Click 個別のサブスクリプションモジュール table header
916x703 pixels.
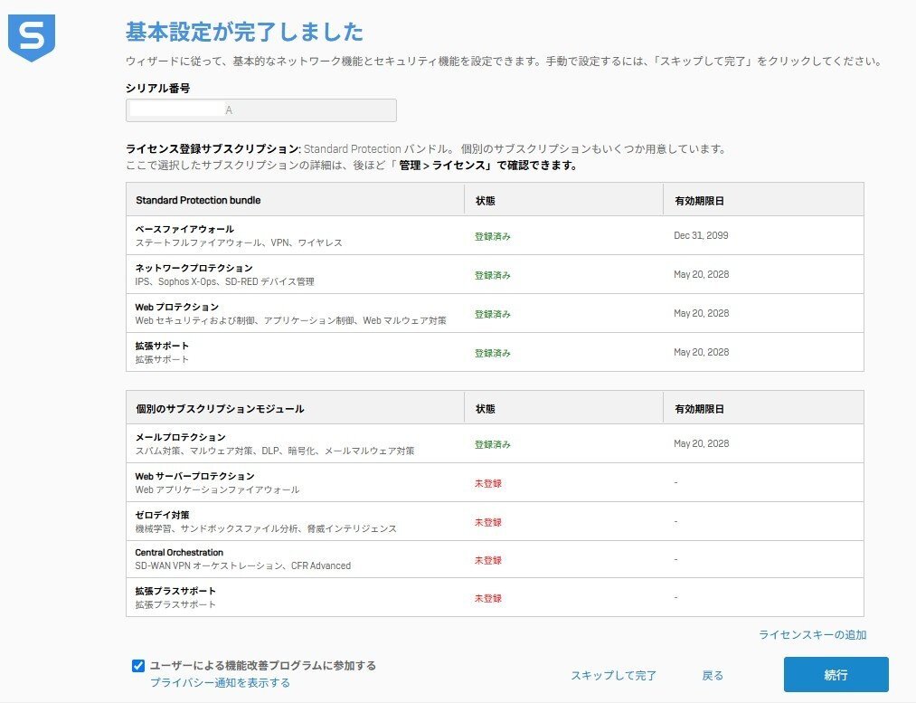220,409
